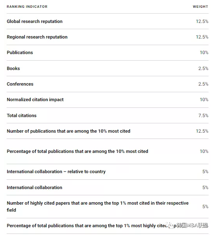Image resolution: width=214 pixels, height=235 pixels.
Task: Click Percentage of total publications top 1% row
Action: click(108, 226)
